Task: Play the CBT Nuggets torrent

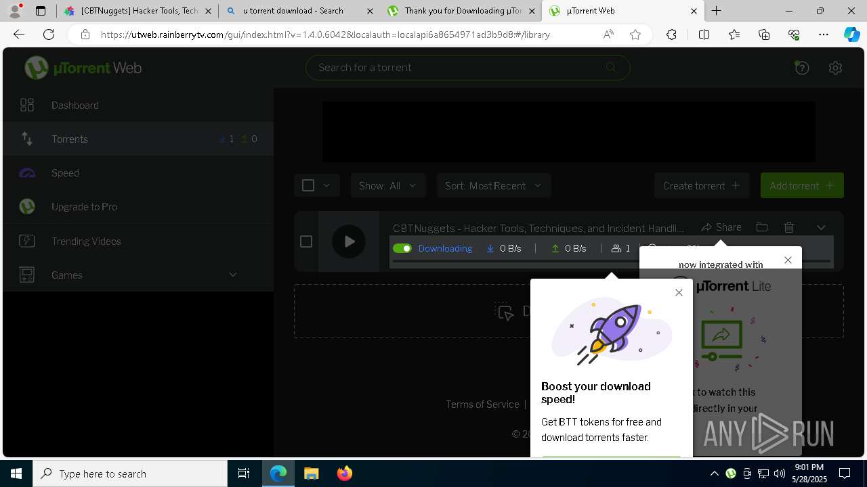Action: coord(349,241)
